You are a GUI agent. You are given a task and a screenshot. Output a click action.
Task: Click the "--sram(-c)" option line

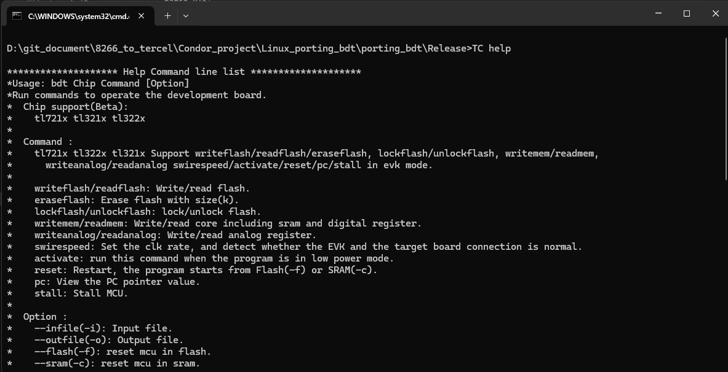[117, 363]
